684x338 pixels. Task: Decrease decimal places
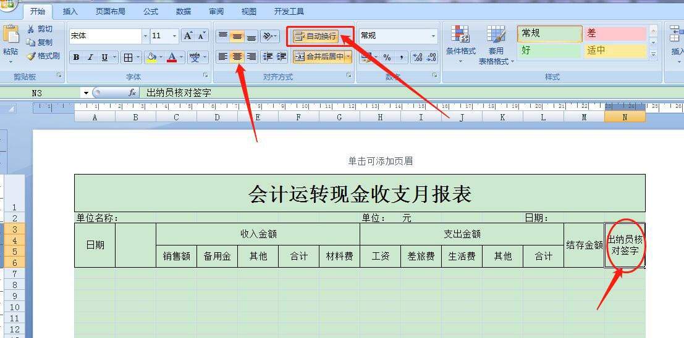tap(431, 57)
